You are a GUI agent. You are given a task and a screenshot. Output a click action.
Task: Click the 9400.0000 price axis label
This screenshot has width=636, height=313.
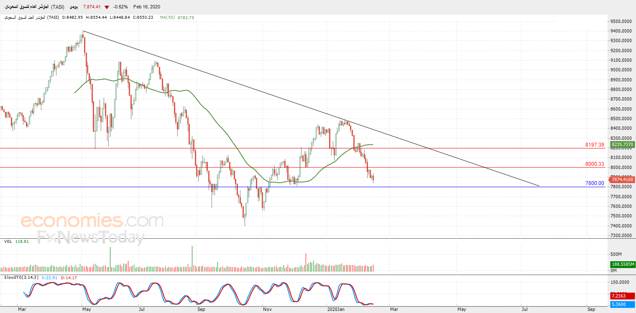(x=620, y=31)
